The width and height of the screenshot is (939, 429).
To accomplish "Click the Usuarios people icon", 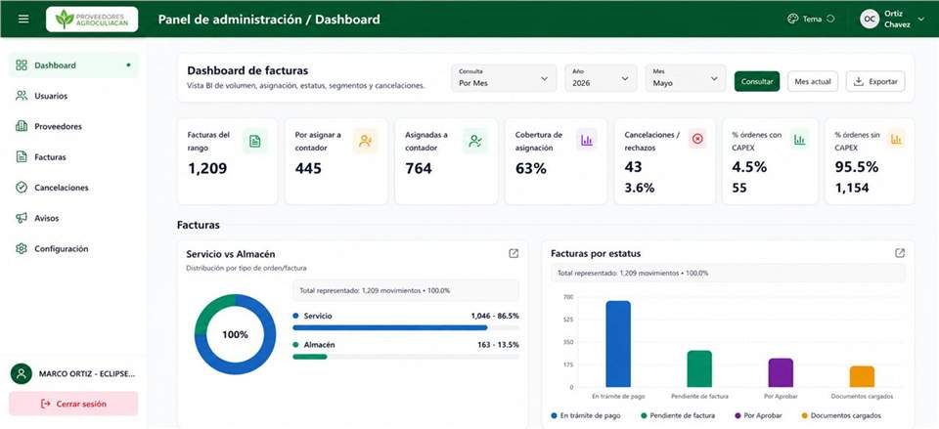I will (22, 96).
